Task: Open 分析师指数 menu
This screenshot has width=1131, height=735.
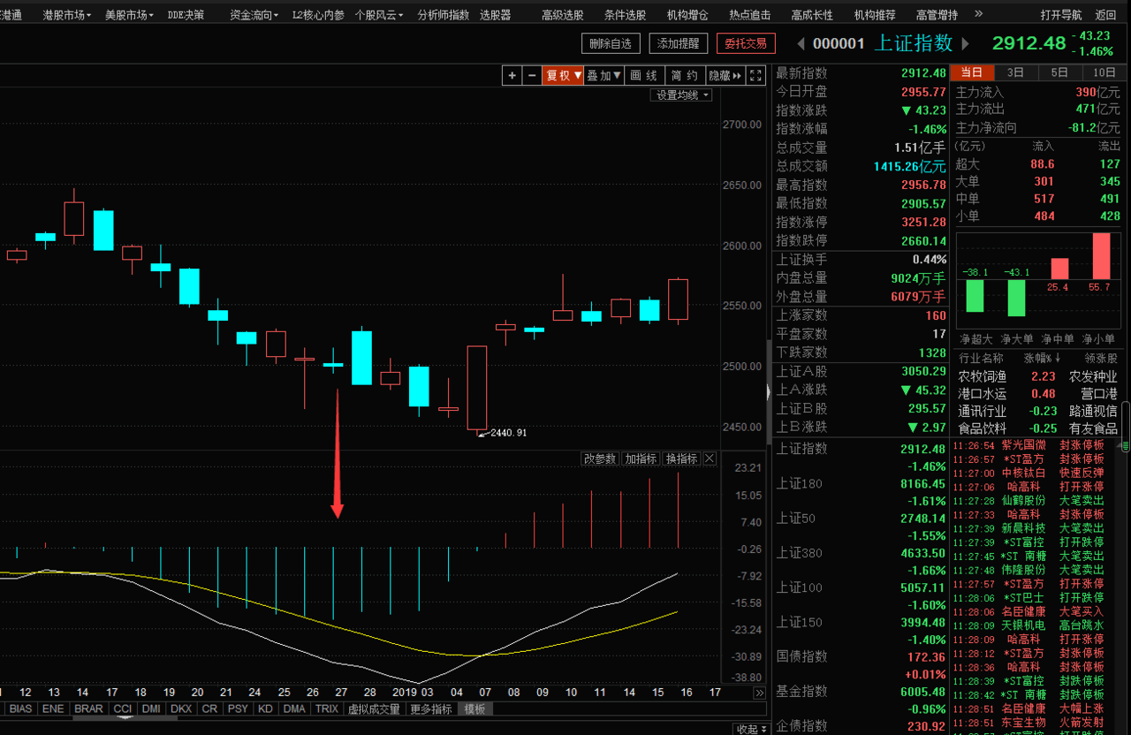Action: 443,15
